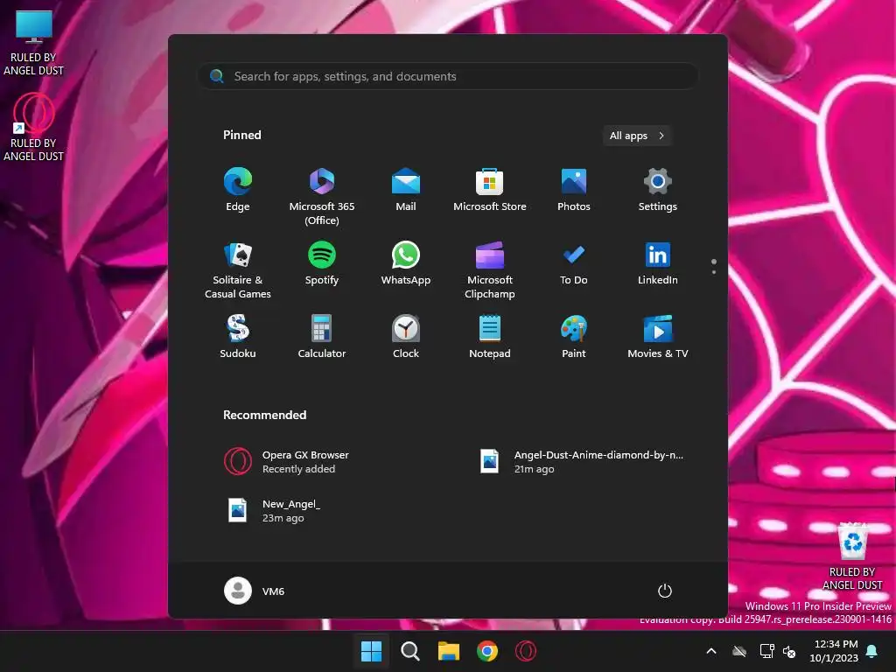Open the power options button
This screenshot has height=672, width=896.
[x=665, y=591]
